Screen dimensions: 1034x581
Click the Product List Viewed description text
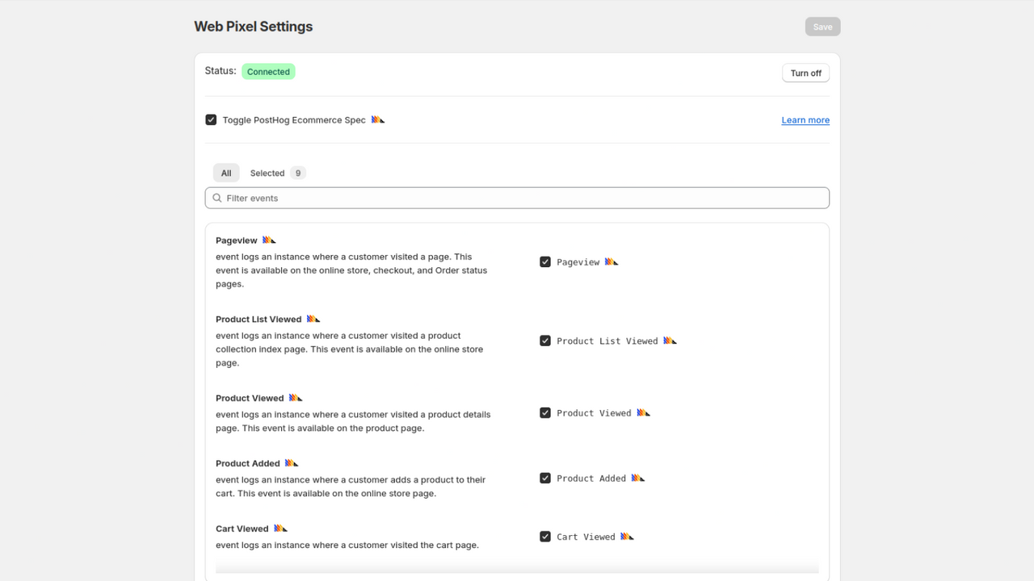[x=350, y=349]
